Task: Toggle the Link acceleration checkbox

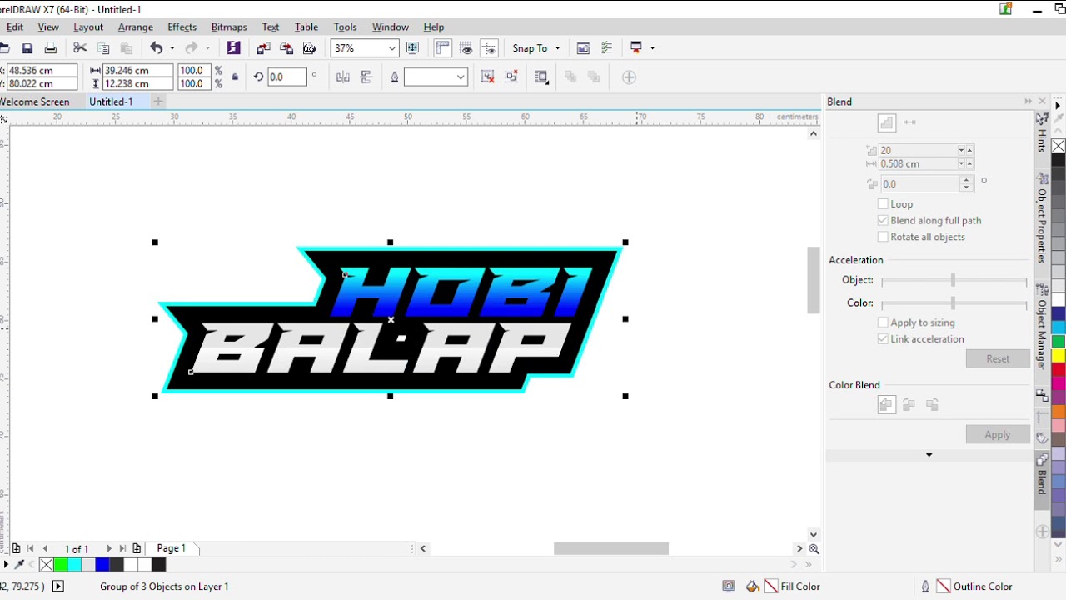Action: click(x=883, y=339)
